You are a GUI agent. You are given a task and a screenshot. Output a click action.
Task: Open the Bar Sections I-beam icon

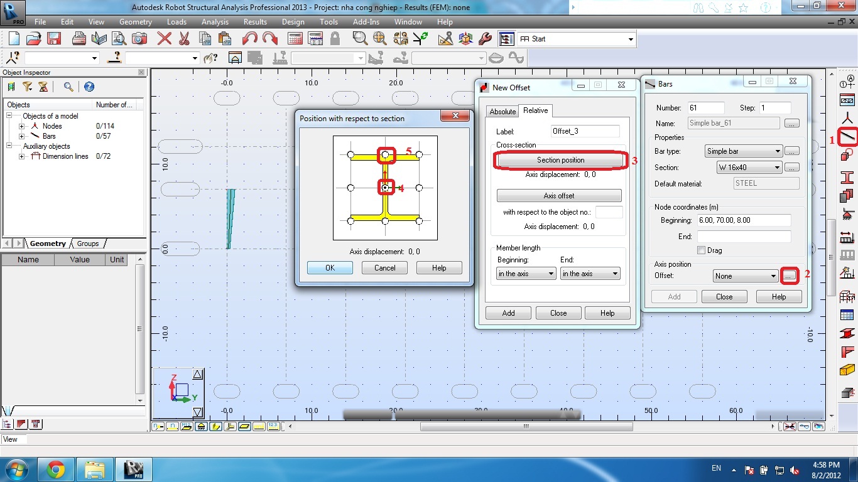click(x=847, y=177)
